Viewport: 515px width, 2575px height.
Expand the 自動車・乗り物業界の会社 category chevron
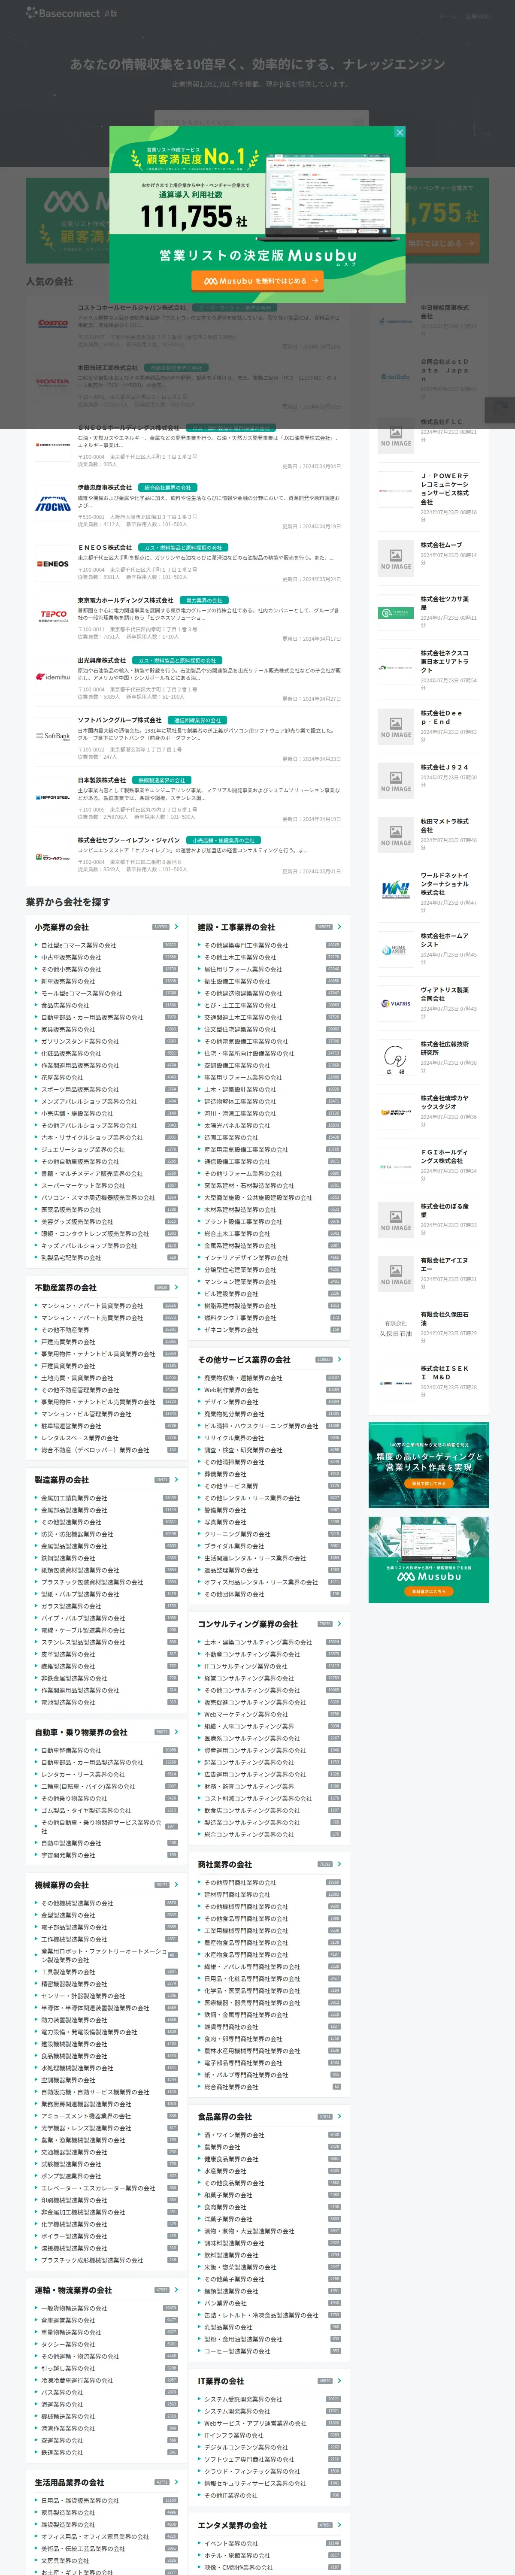177,1732
